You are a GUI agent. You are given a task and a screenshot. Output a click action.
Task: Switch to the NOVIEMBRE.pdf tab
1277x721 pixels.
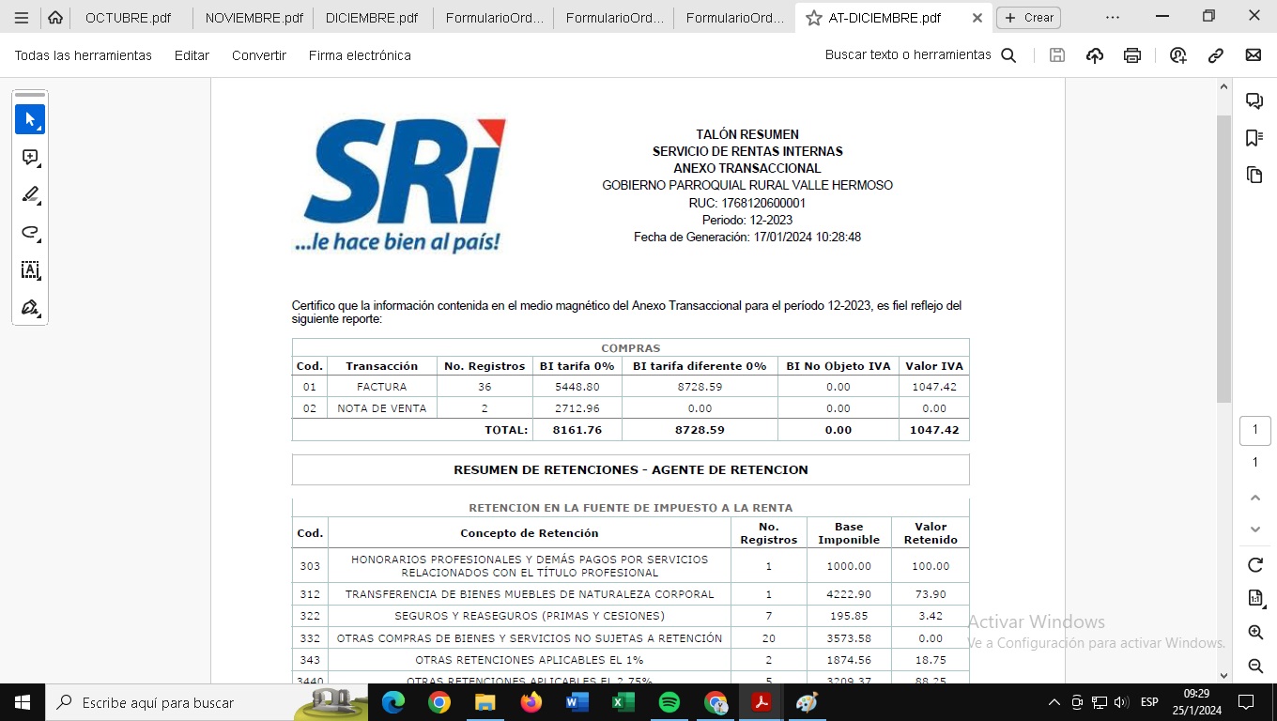pos(254,18)
